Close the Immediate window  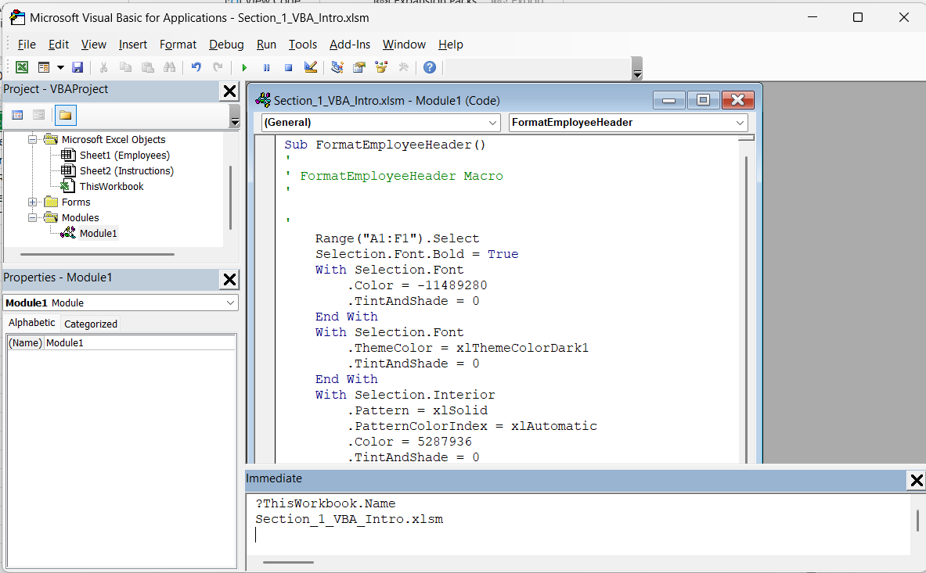917,481
